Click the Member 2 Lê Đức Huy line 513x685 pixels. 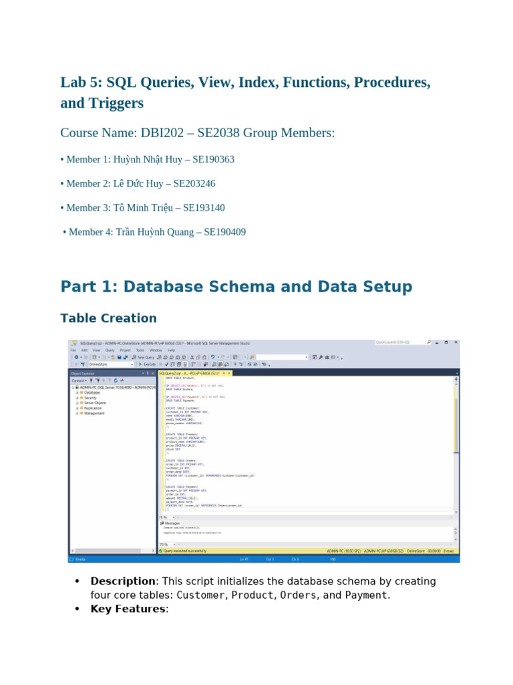[x=138, y=183]
